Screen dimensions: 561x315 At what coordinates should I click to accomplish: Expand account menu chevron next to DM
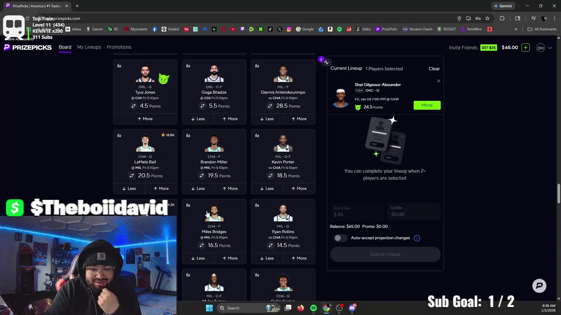pyautogui.click(x=550, y=48)
